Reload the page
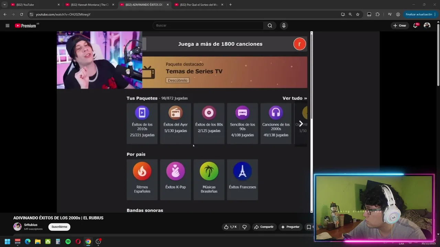Image resolution: width=440 pixels, height=247 pixels. coord(21,14)
